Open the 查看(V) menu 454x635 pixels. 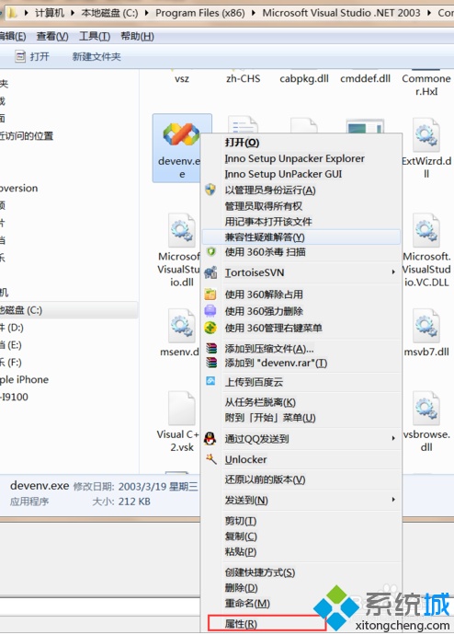pos(52,37)
